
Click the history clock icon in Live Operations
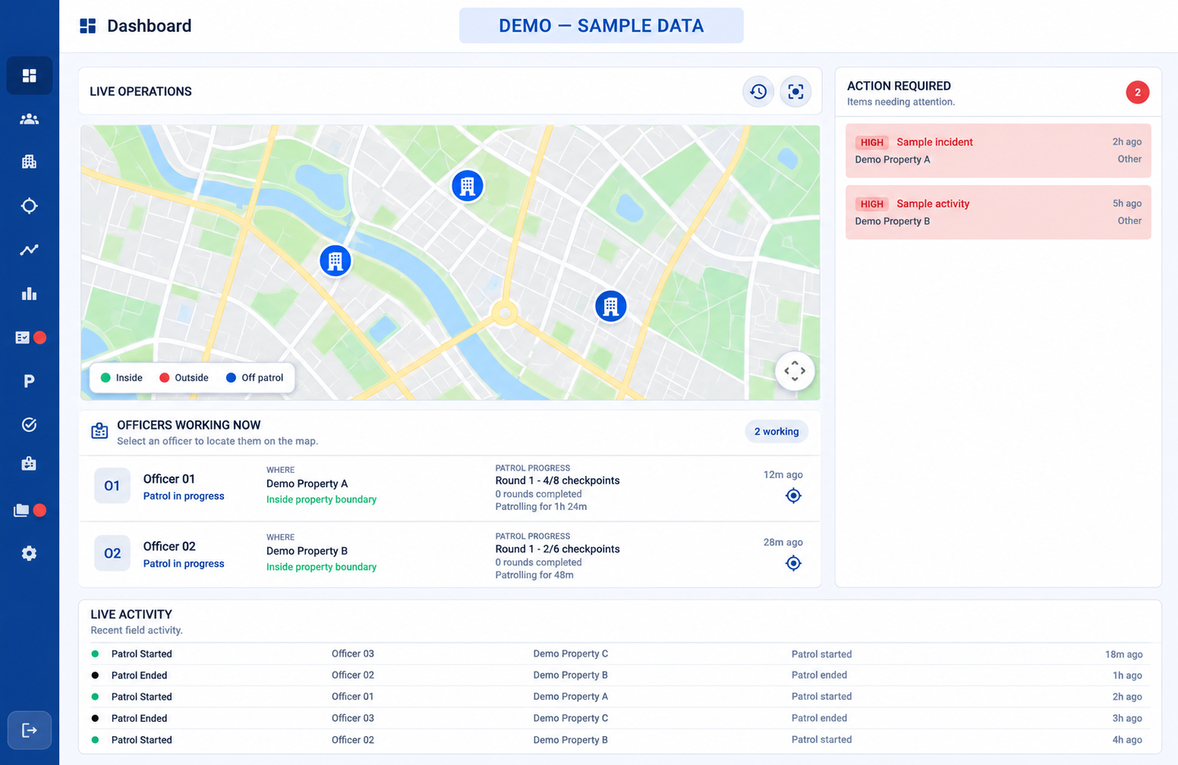(758, 92)
